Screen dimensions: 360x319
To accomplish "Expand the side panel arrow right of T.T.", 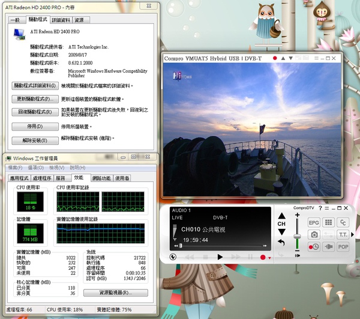I will click(x=352, y=235).
